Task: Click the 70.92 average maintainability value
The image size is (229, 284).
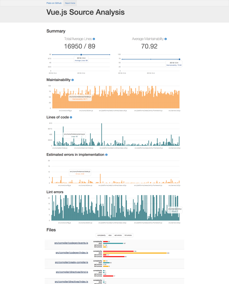Action: (149, 46)
